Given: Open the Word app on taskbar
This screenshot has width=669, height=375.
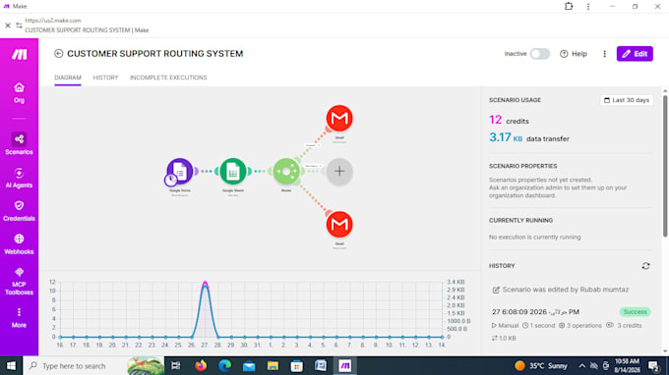Looking at the screenshot, I should (321, 365).
